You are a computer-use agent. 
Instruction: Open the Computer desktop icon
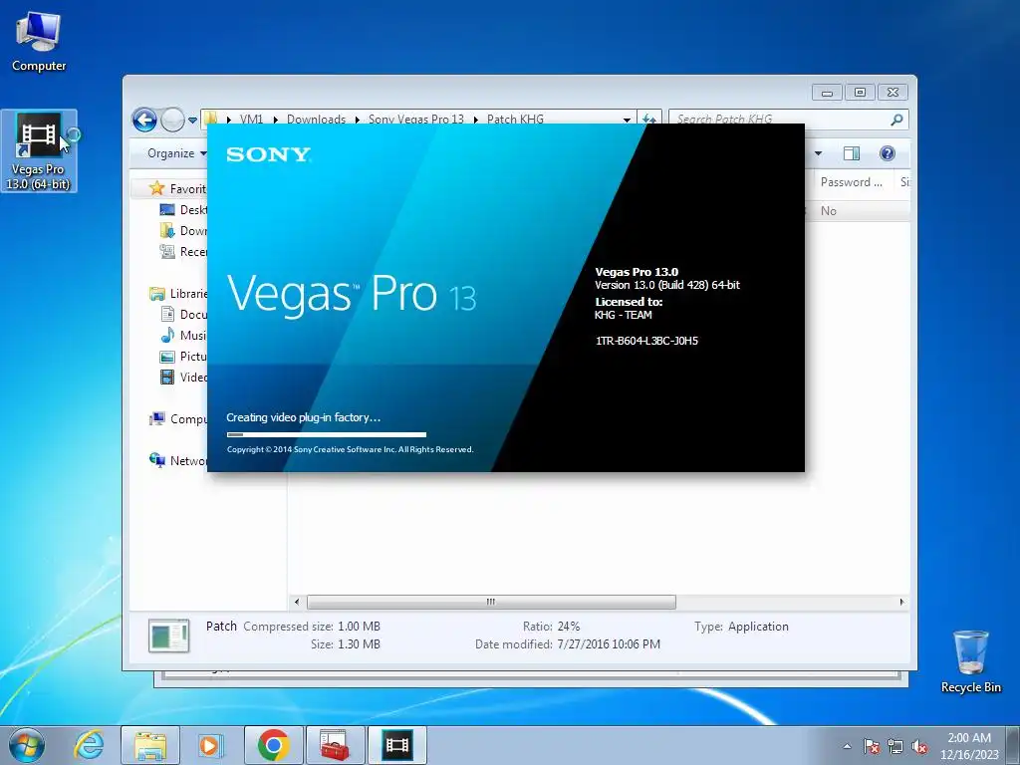39,42
